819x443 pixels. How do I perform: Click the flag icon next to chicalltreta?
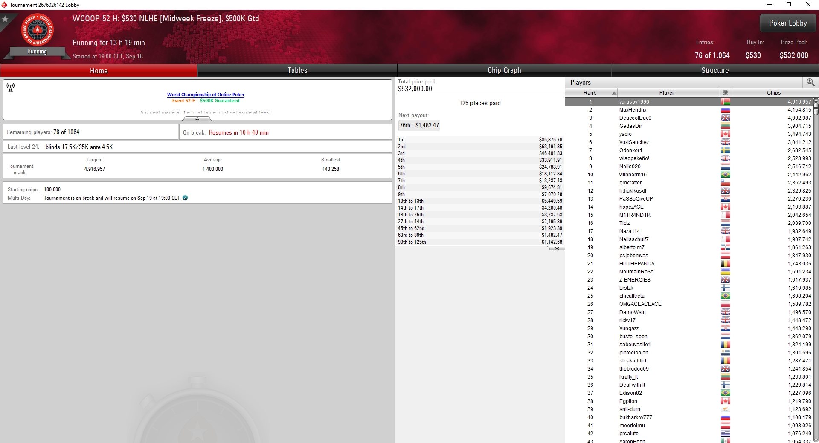tap(725, 296)
